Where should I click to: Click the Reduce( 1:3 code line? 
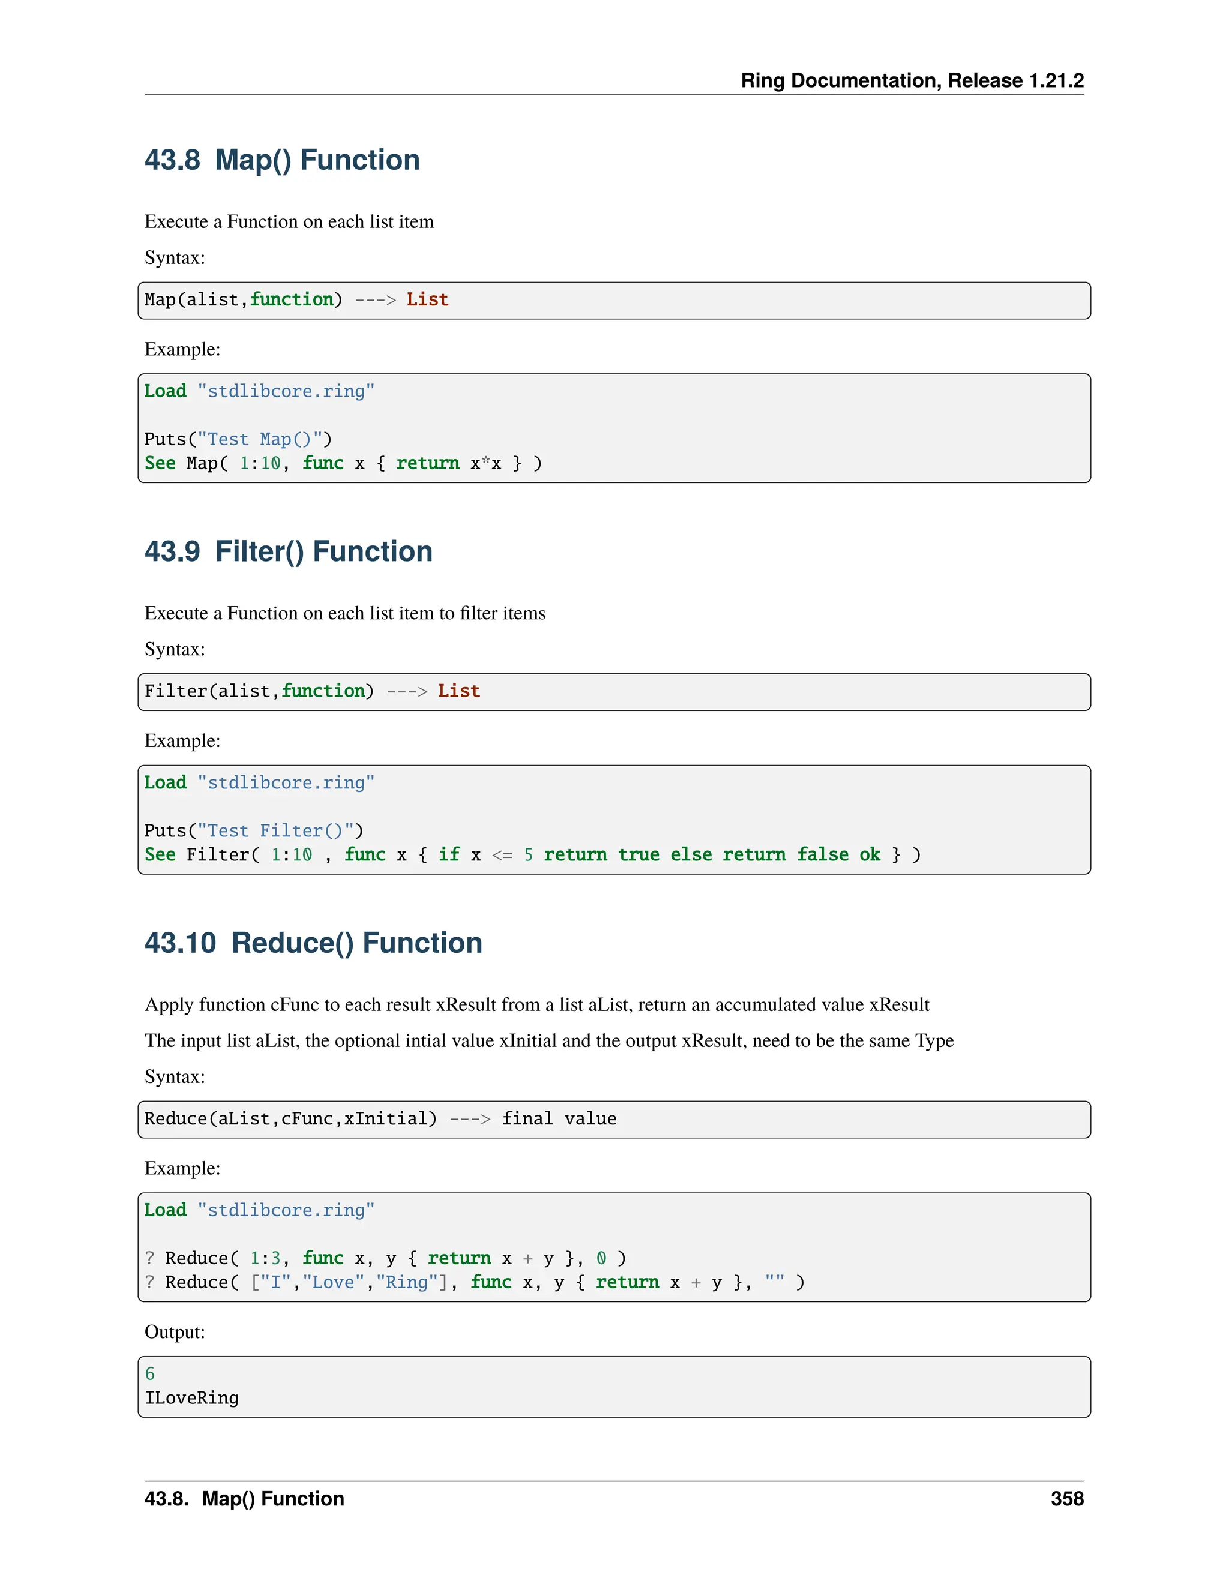[385, 1258]
